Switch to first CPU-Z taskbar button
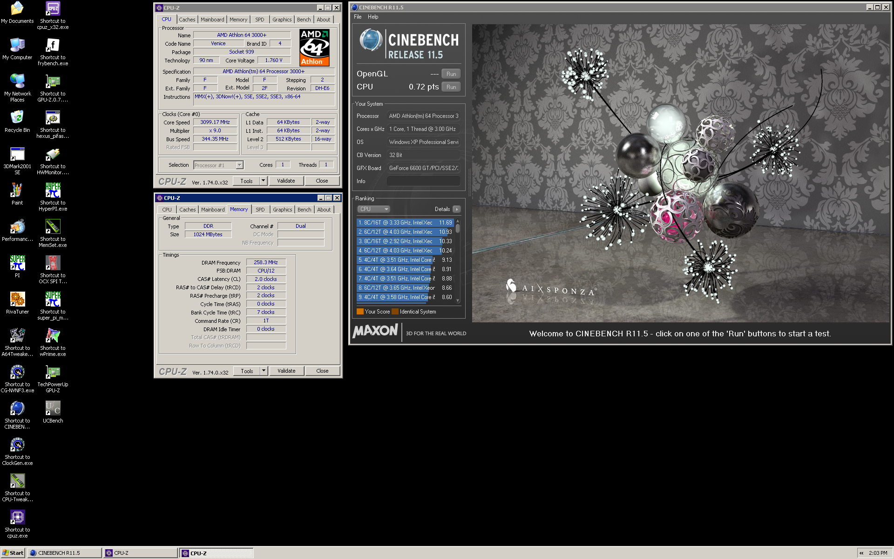This screenshot has height=559, width=894. (141, 553)
